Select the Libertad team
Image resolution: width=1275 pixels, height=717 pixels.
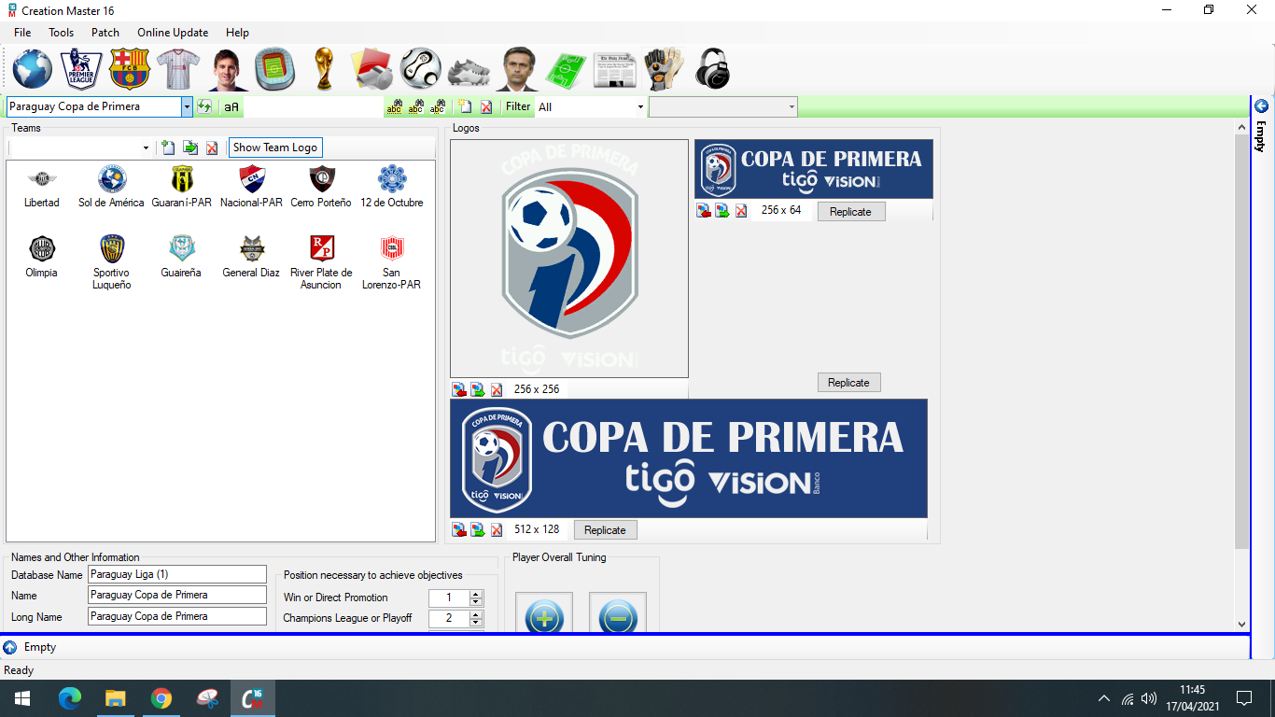pos(41,187)
